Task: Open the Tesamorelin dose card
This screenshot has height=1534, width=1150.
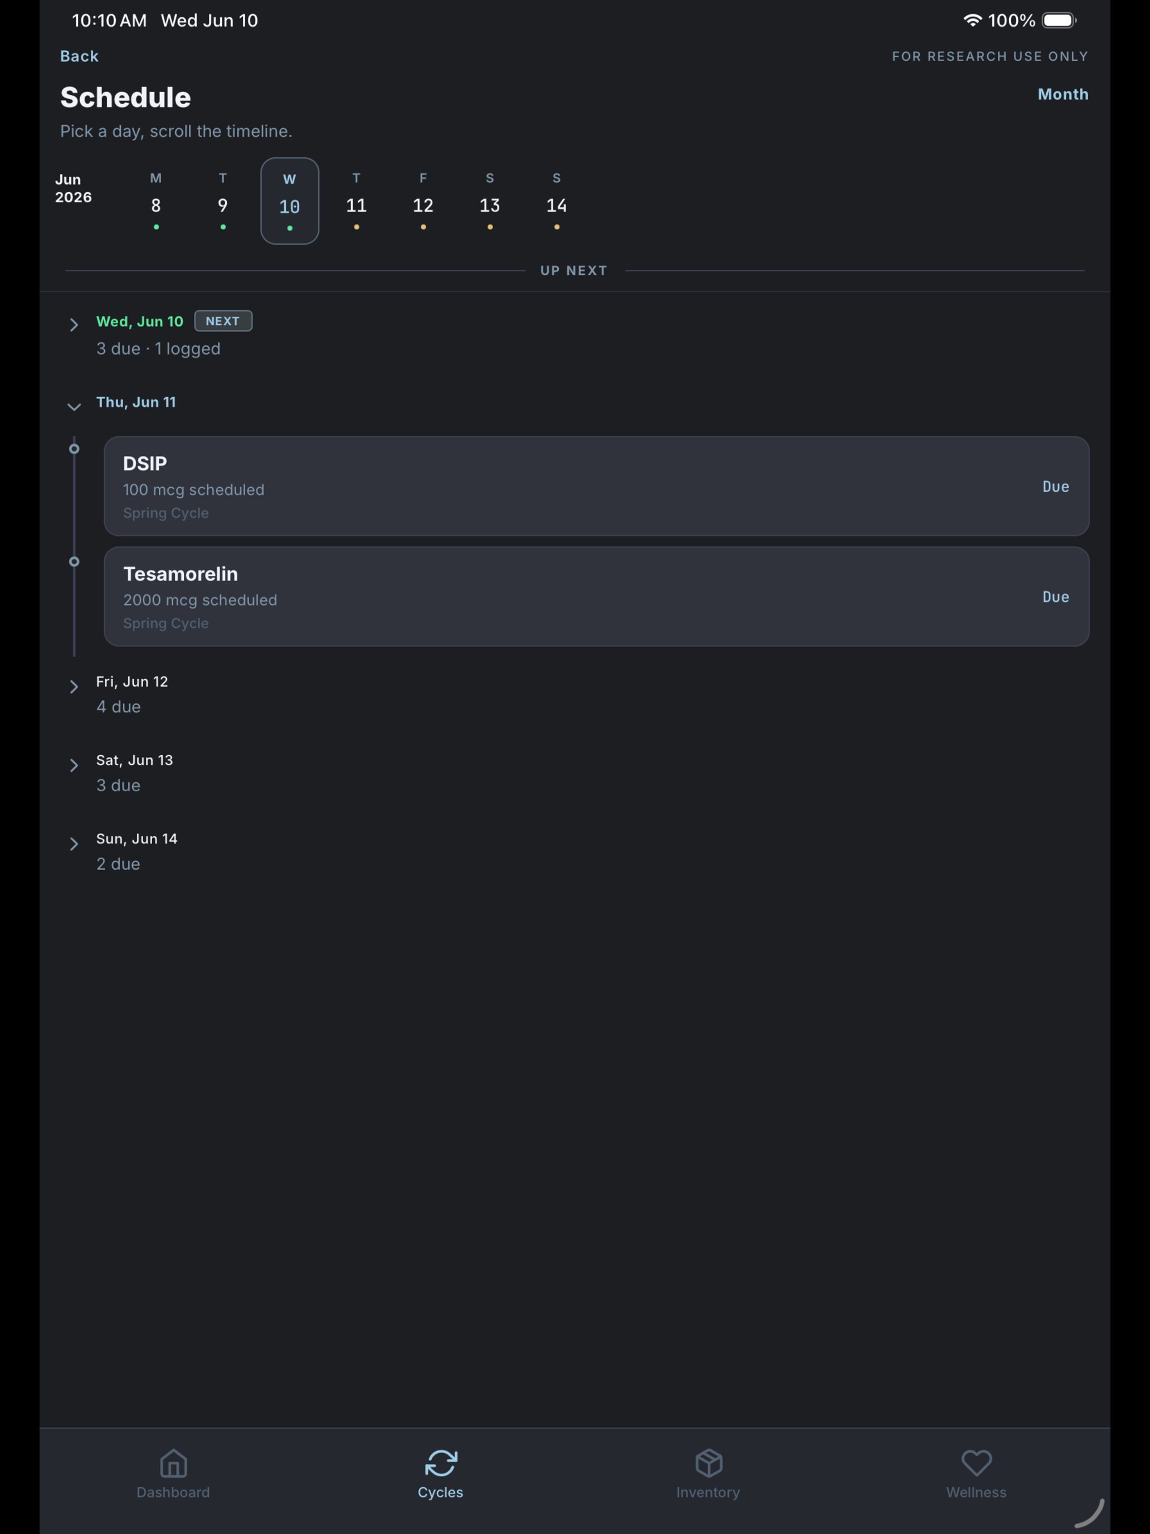Action: [x=596, y=596]
